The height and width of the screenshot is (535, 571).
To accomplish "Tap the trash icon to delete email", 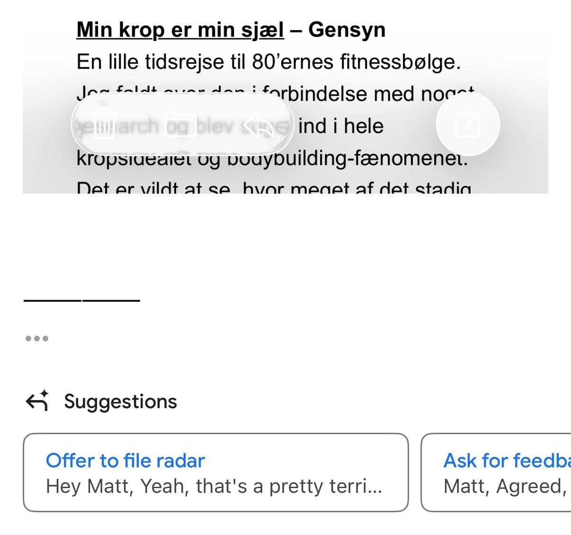I will coord(105,125).
